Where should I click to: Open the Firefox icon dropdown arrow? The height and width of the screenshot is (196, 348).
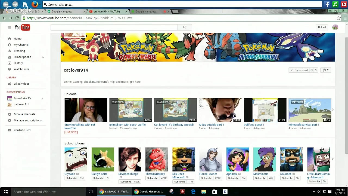[40, 5]
